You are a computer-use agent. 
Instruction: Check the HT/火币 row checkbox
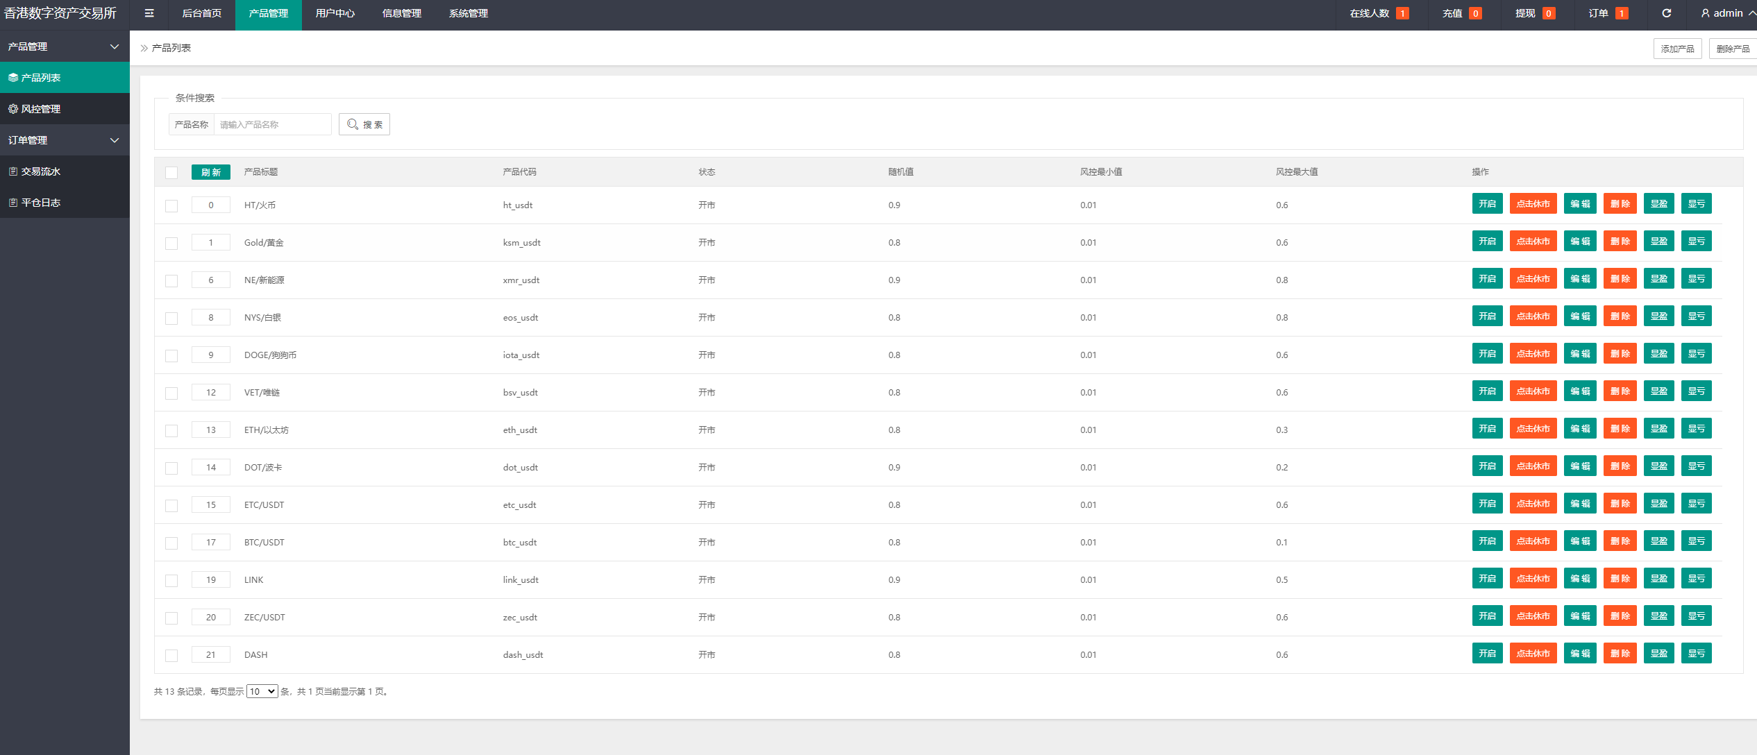(171, 205)
